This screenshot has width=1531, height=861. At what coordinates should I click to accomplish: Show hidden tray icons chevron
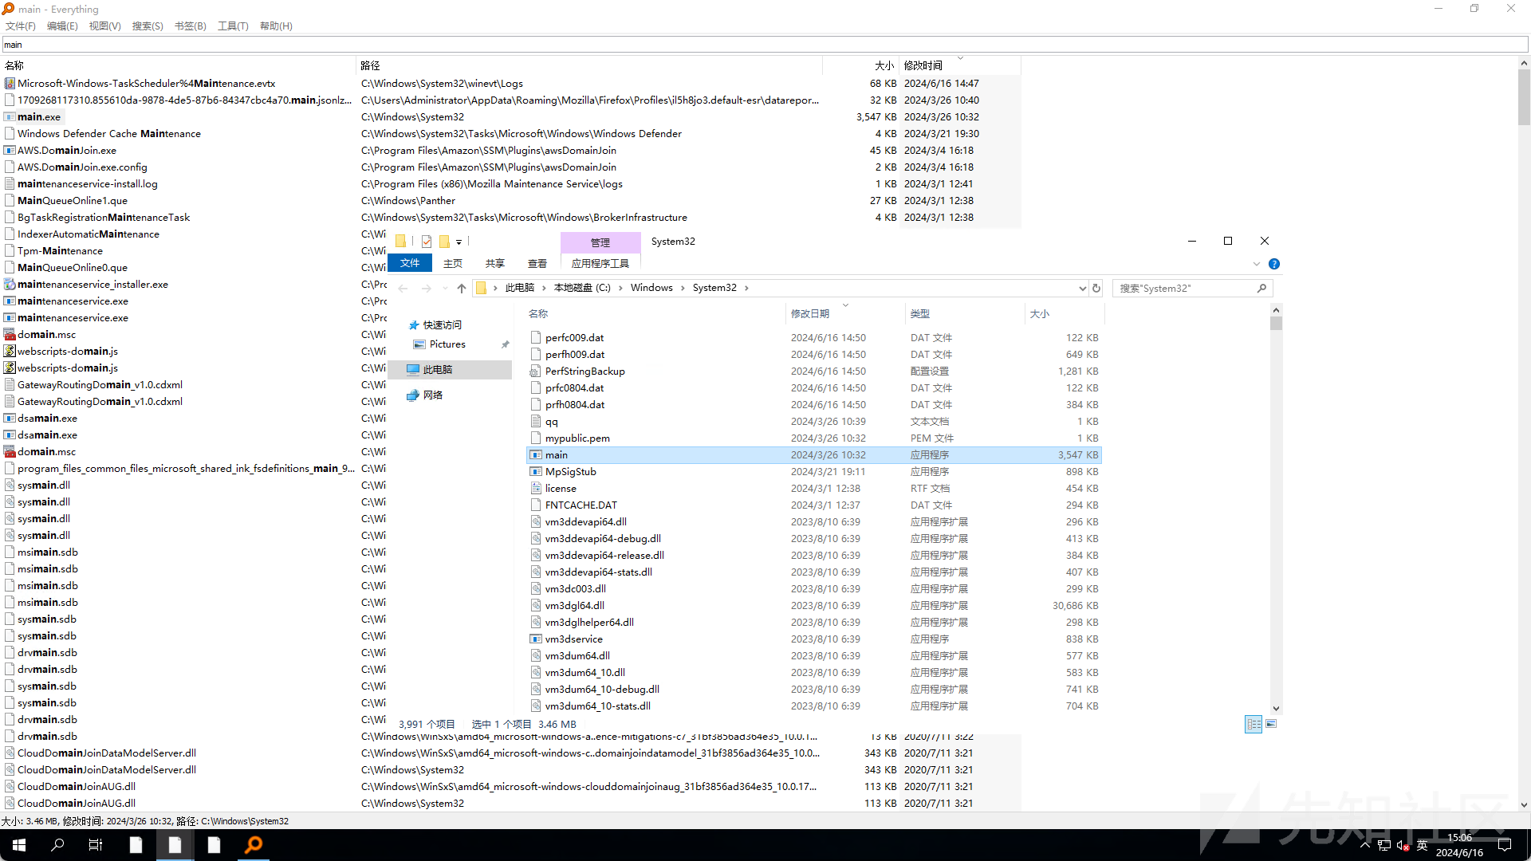pos(1365,845)
